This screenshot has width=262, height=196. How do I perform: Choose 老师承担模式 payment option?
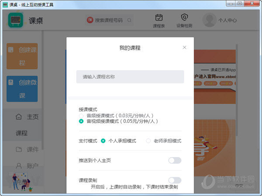[148, 141]
